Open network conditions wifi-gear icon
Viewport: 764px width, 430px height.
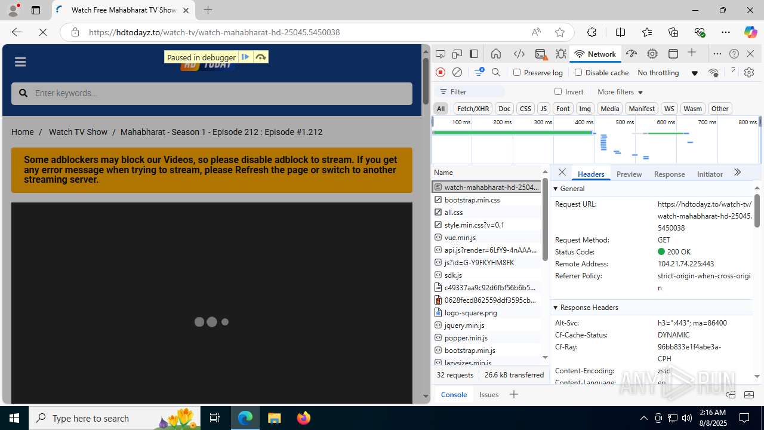[713, 72]
